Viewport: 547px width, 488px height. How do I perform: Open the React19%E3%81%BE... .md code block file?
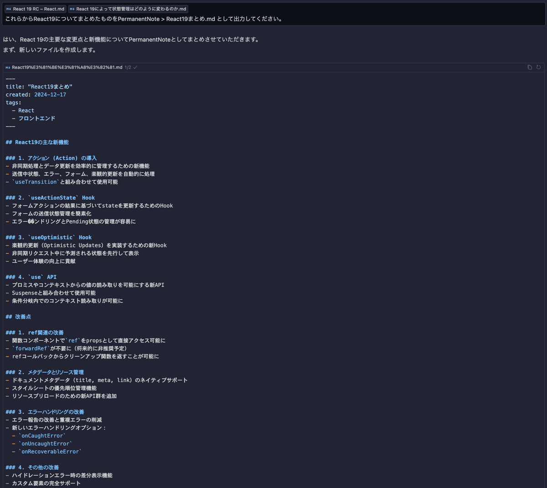pos(67,67)
